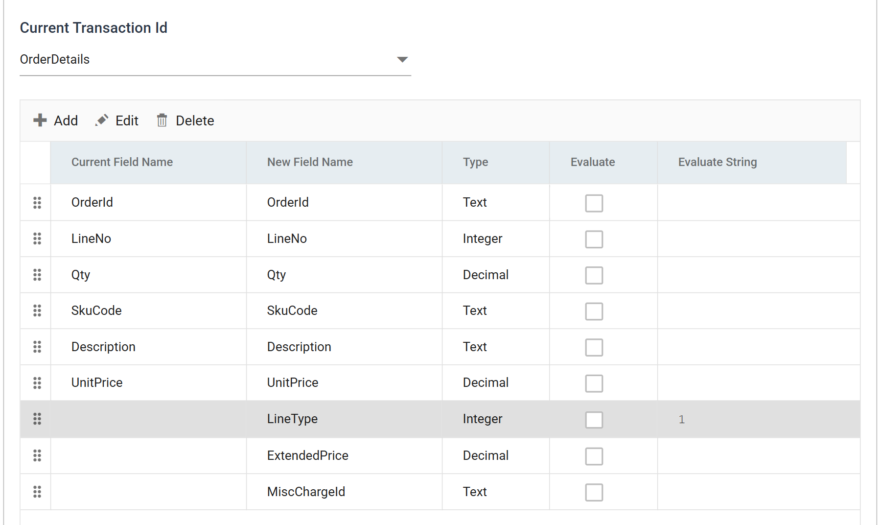Click the Delete button label
This screenshot has width=880, height=525.
[x=195, y=120]
